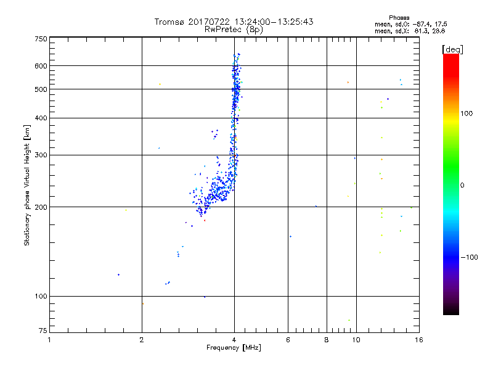Select the "mean, sd,O: -87.4, 17.5" line
493x370 pixels.
[410, 24]
